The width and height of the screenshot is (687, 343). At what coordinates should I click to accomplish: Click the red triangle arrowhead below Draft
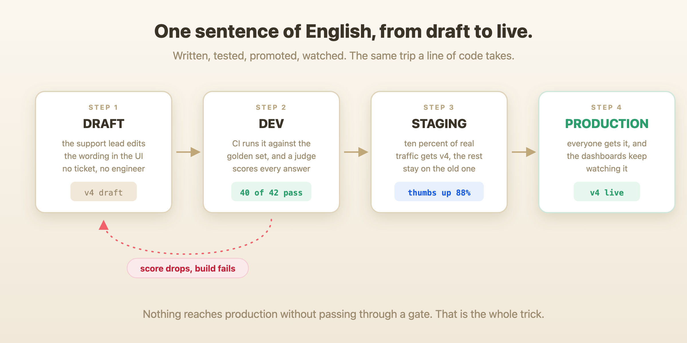[104, 225]
